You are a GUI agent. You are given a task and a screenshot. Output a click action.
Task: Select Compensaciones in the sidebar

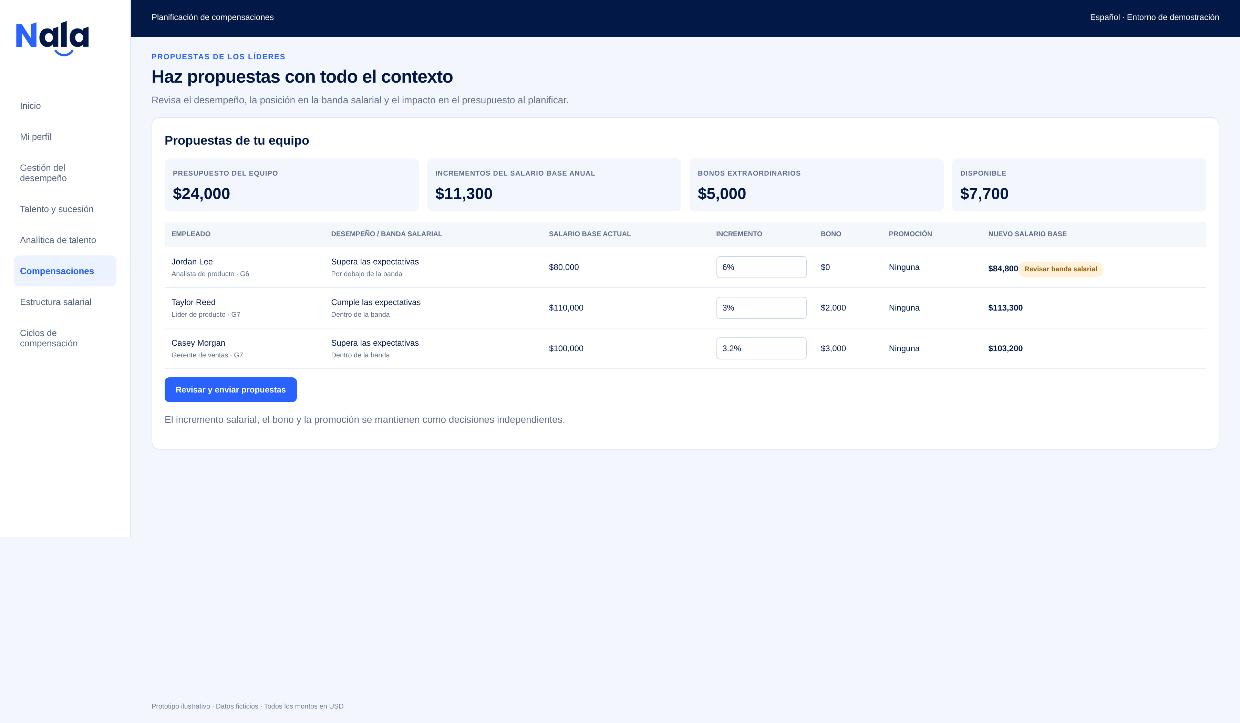pyautogui.click(x=65, y=271)
